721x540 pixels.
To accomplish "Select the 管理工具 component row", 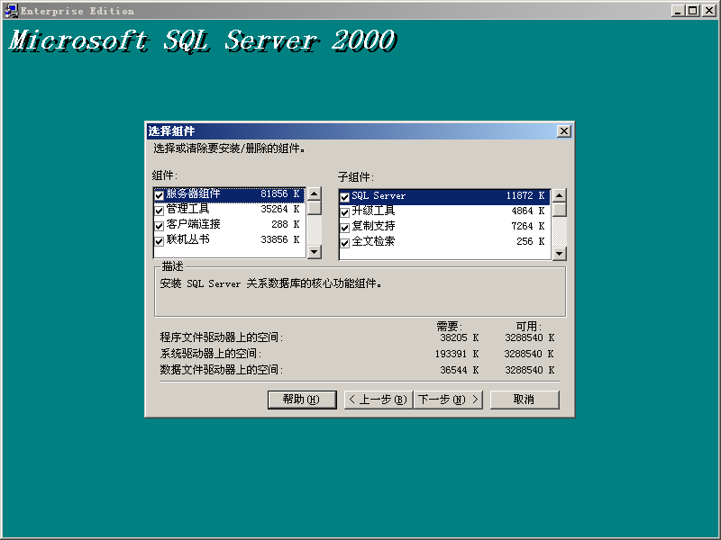I will (x=229, y=210).
